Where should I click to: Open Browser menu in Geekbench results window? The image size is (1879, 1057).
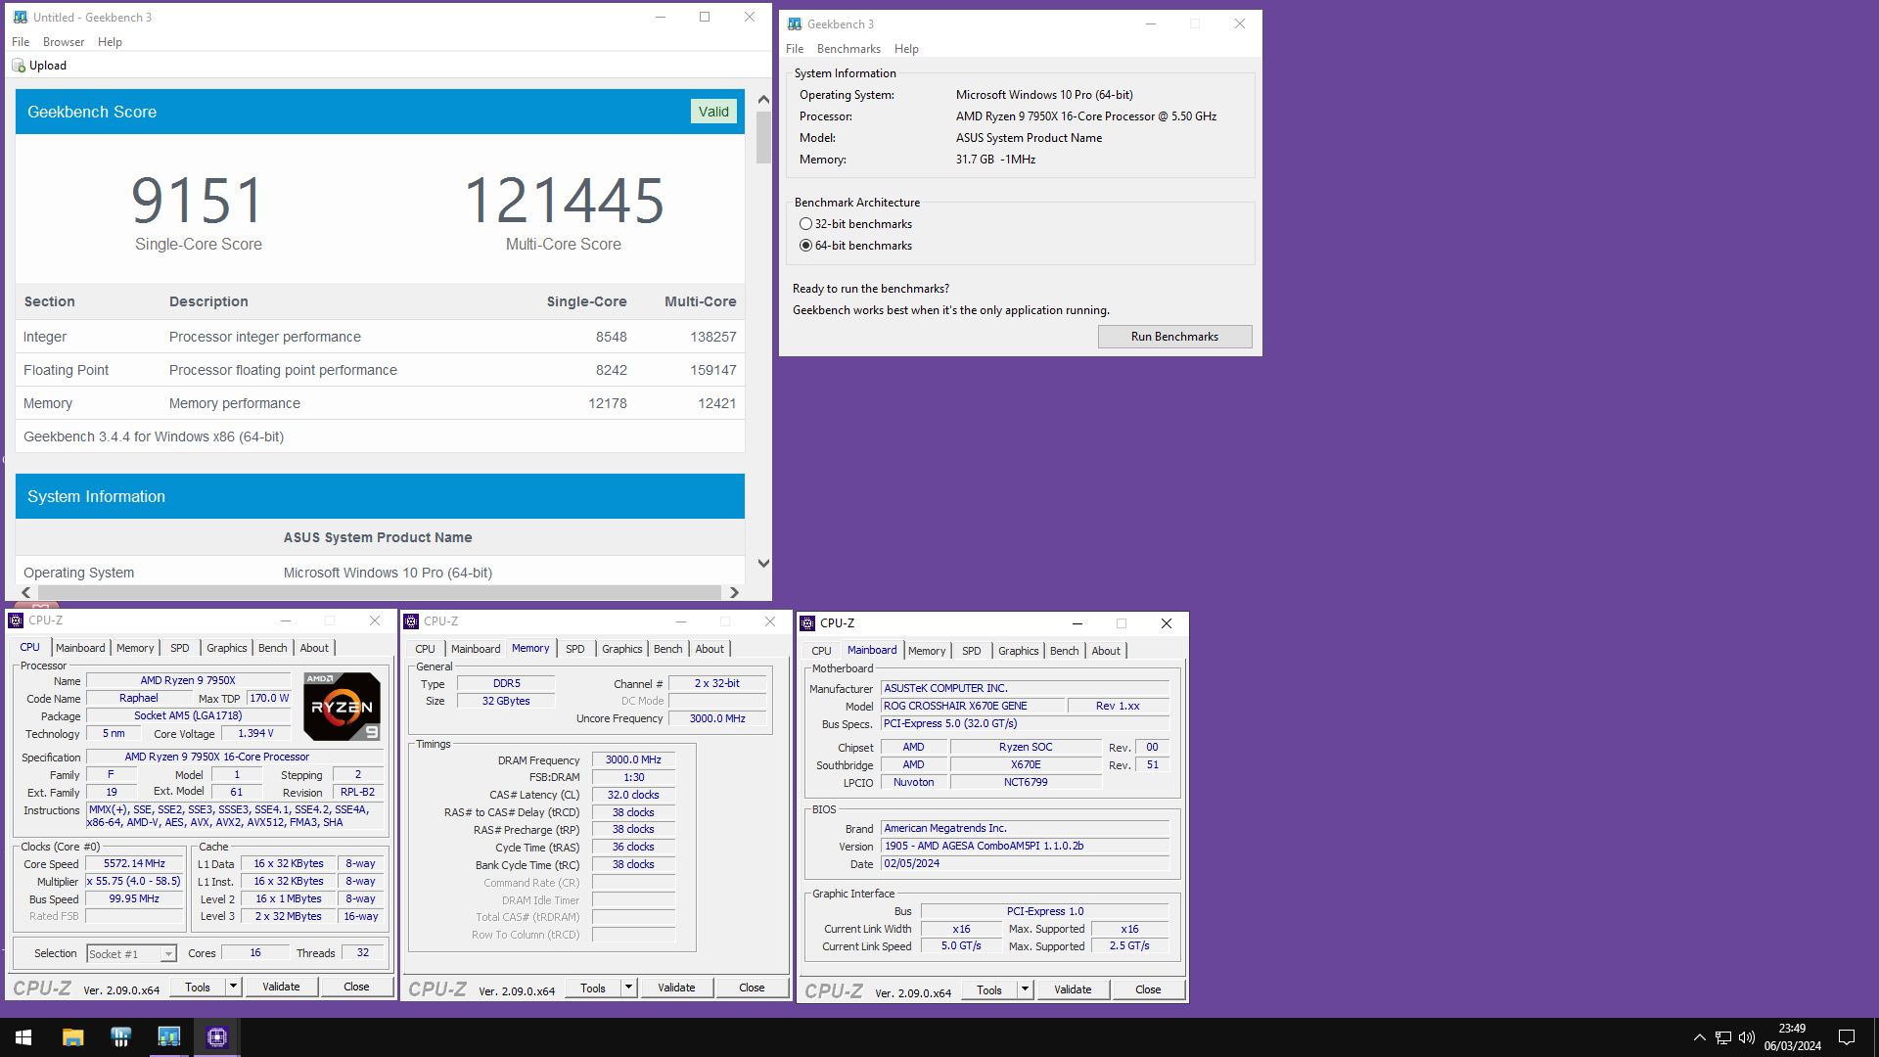click(x=64, y=42)
